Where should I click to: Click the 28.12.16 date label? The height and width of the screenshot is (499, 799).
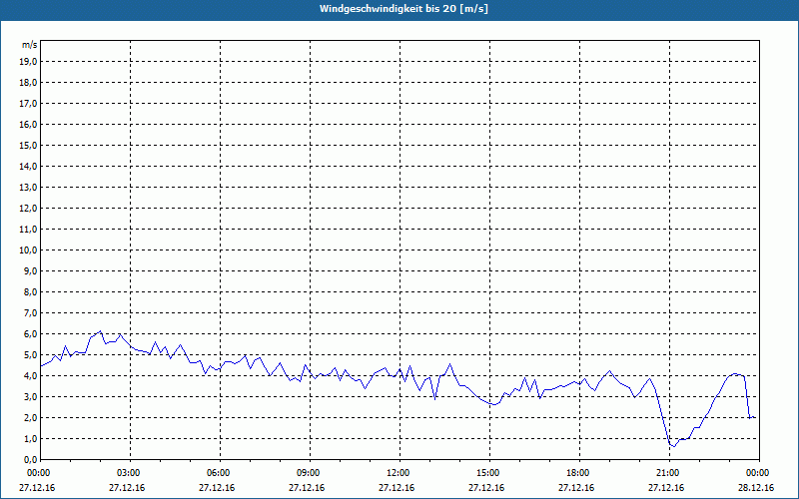point(757,488)
